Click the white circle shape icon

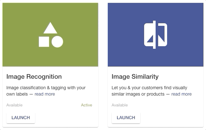[57, 42]
